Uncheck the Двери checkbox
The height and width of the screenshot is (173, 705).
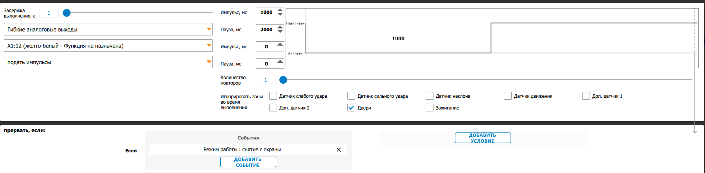coord(351,108)
